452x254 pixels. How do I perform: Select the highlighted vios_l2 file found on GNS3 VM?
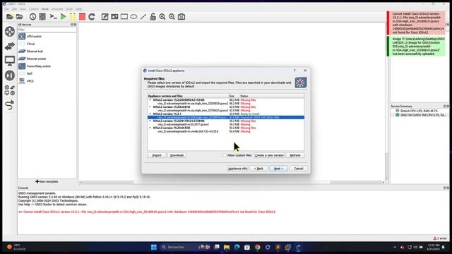click(x=226, y=118)
